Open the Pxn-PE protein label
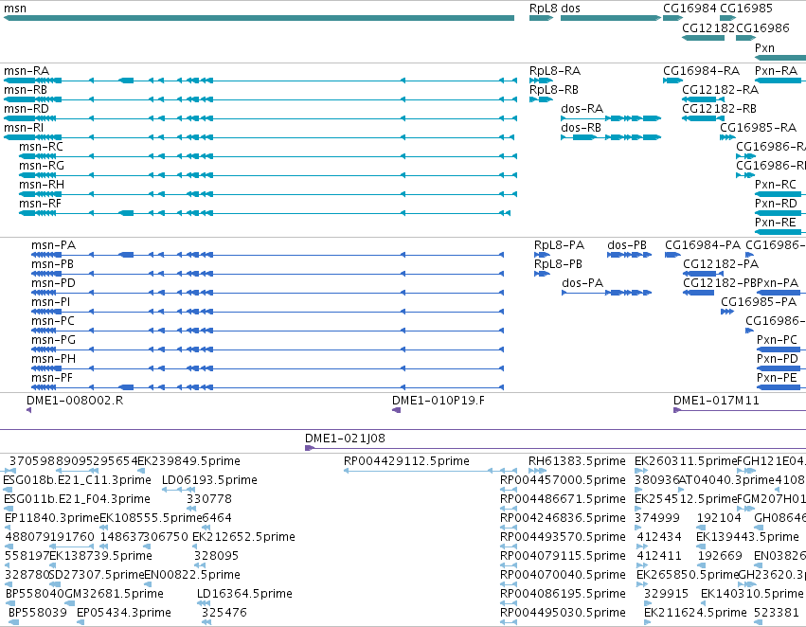The height and width of the screenshot is (627, 806). 777,379
